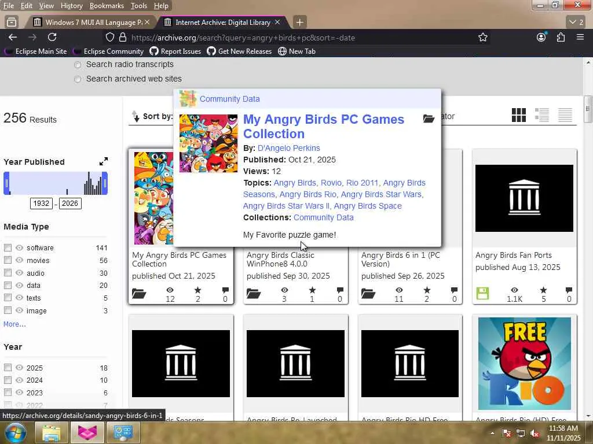
Task: Open the Firefox hamburger menu
Action: [580, 37]
